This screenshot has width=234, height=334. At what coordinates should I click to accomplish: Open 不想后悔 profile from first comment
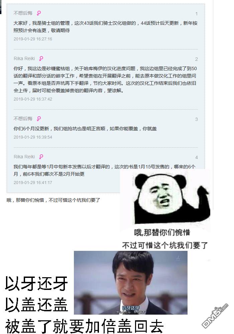[x=23, y=13]
